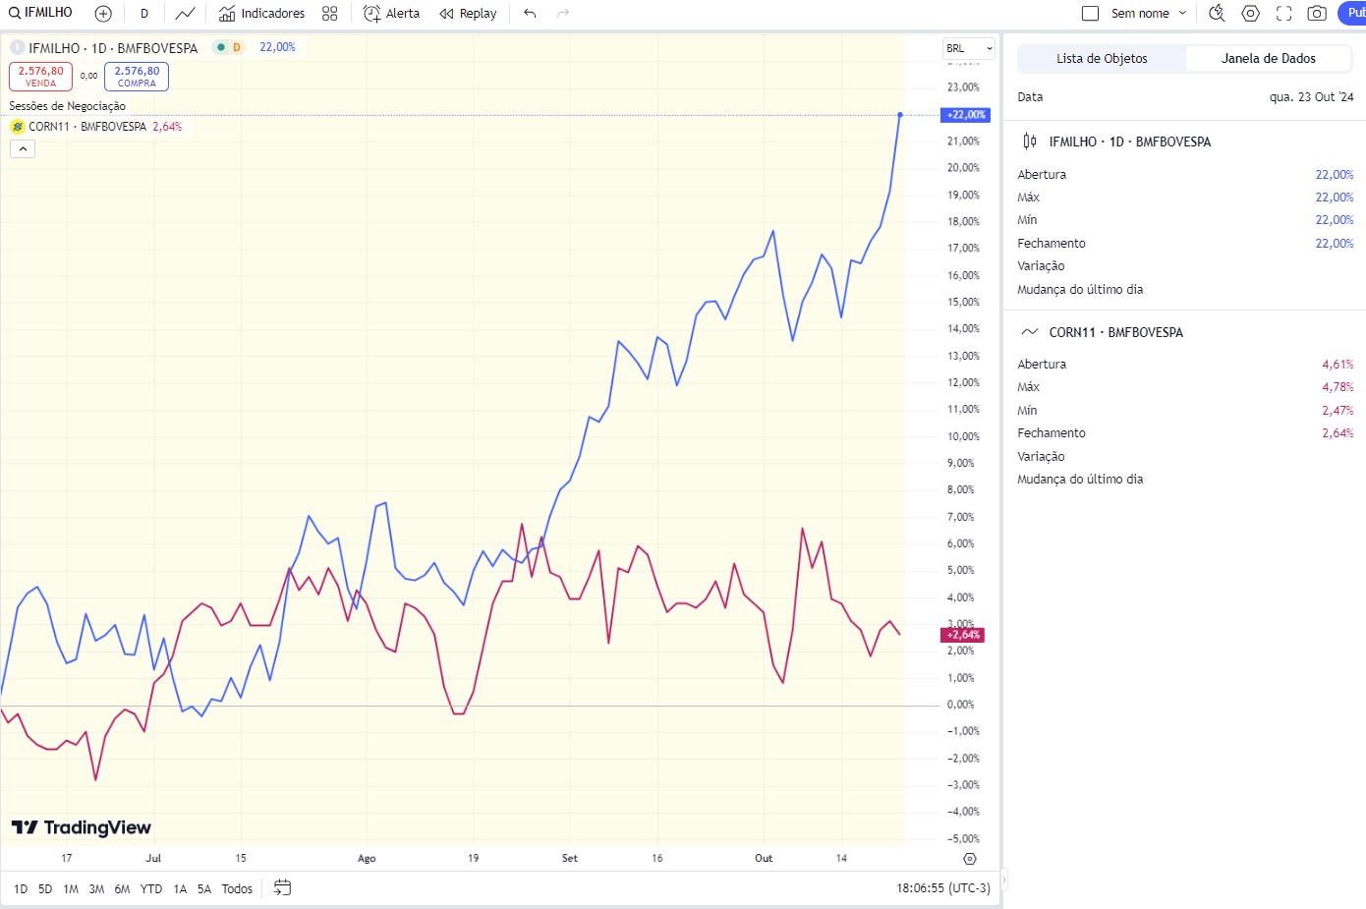Viewport: 1366px width, 909px height.
Task: Click Fechamento 2,64% value for CORN11
Action: pyautogui.click(x=1338, y=433)
